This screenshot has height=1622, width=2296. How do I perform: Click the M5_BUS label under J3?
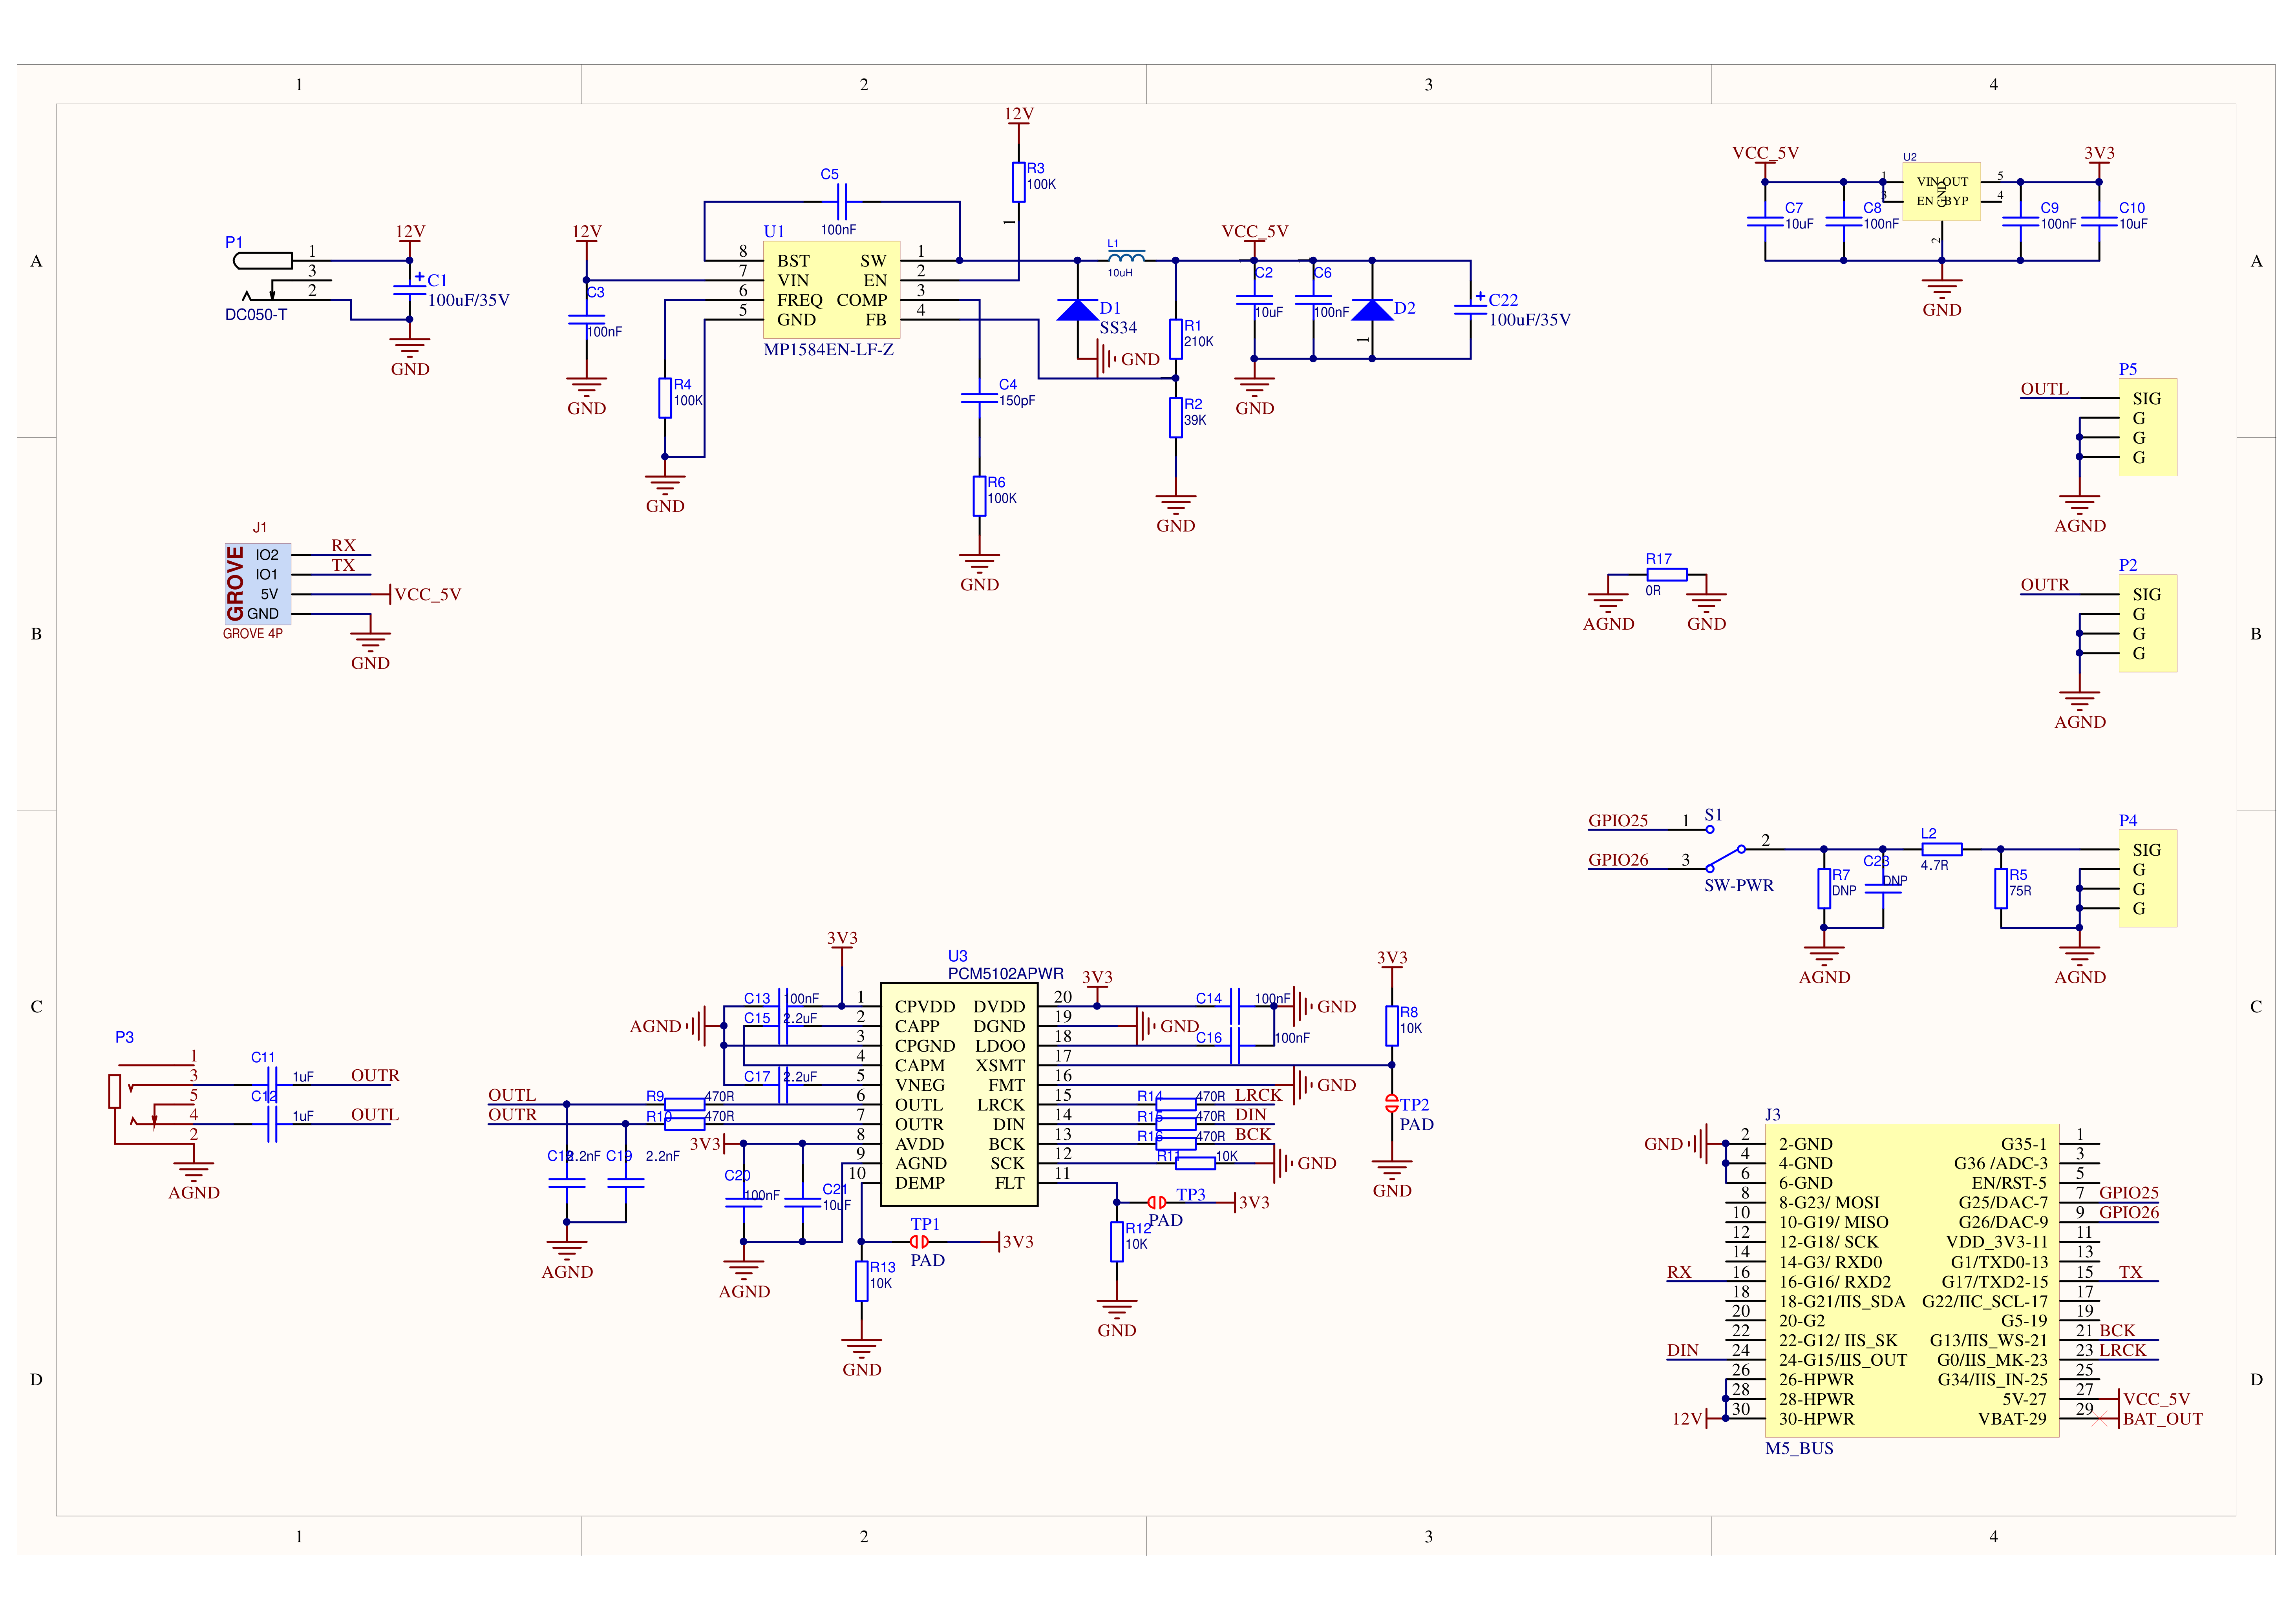pyautogui.click(x=1799, y=1448)
